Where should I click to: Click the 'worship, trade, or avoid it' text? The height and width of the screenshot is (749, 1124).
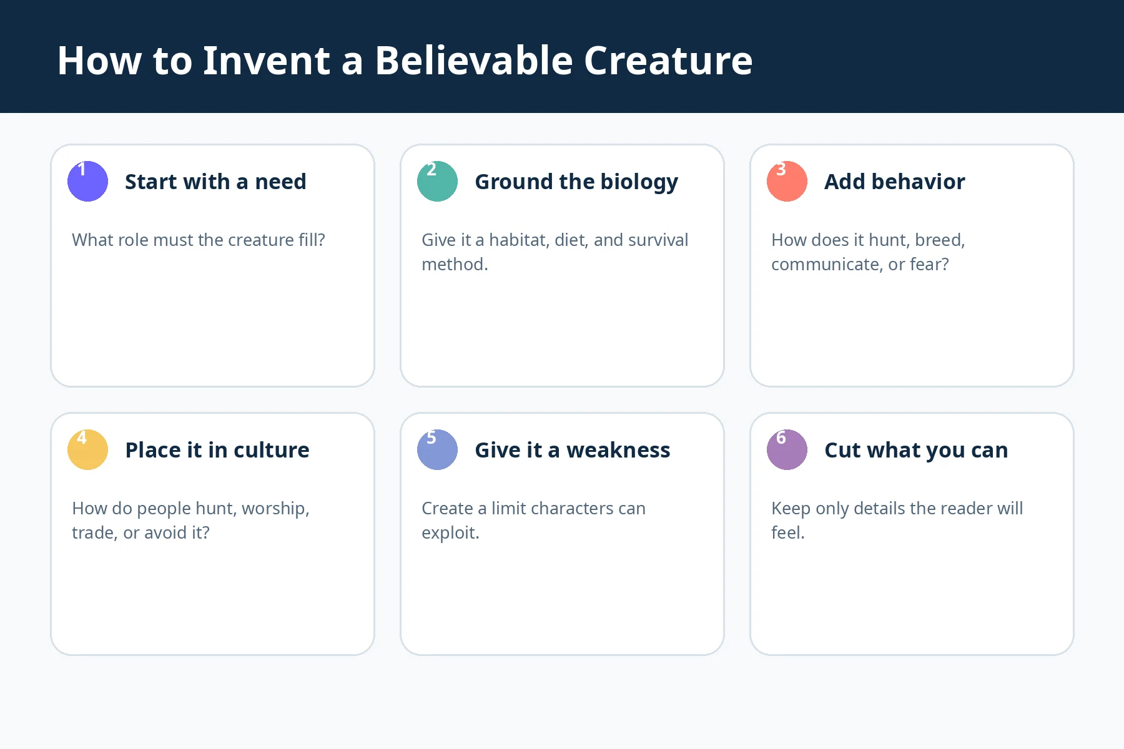pos(190,521)
